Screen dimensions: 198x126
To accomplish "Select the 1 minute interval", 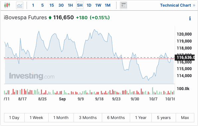I will 33,5.
